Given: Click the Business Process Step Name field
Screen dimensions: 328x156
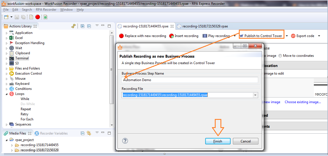Looking at the screenshot, I should (x=190, y=80).
